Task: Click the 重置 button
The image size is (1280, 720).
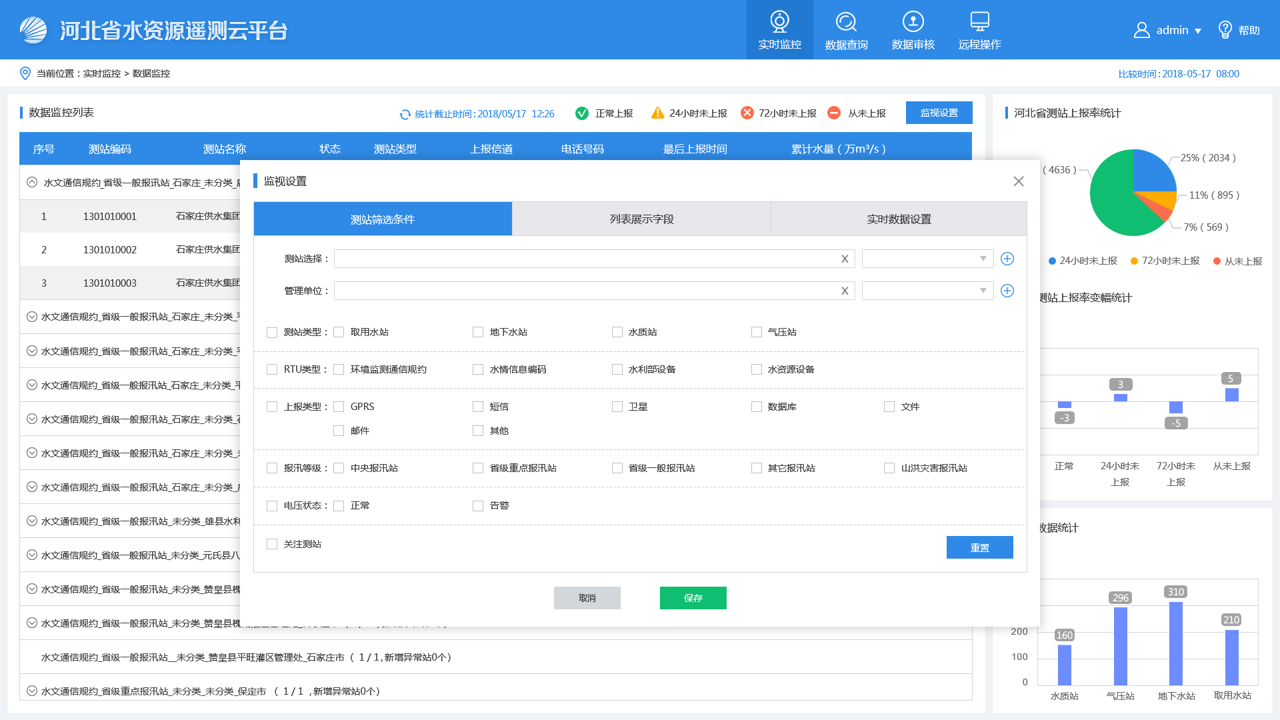Action: [x=979, y=547]
